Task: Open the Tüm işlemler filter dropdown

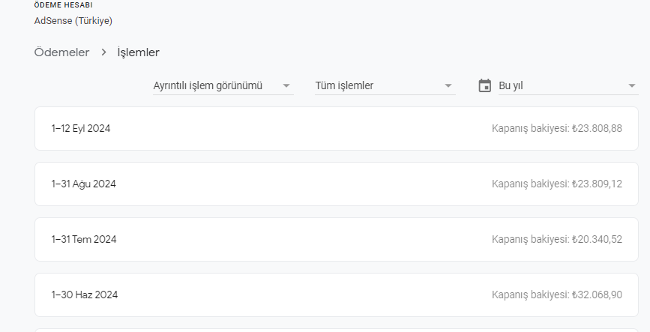Action: [385, 85]
